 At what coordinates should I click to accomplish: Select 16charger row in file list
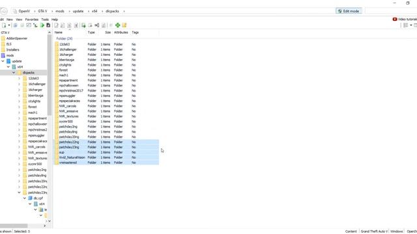coord(106,55)
